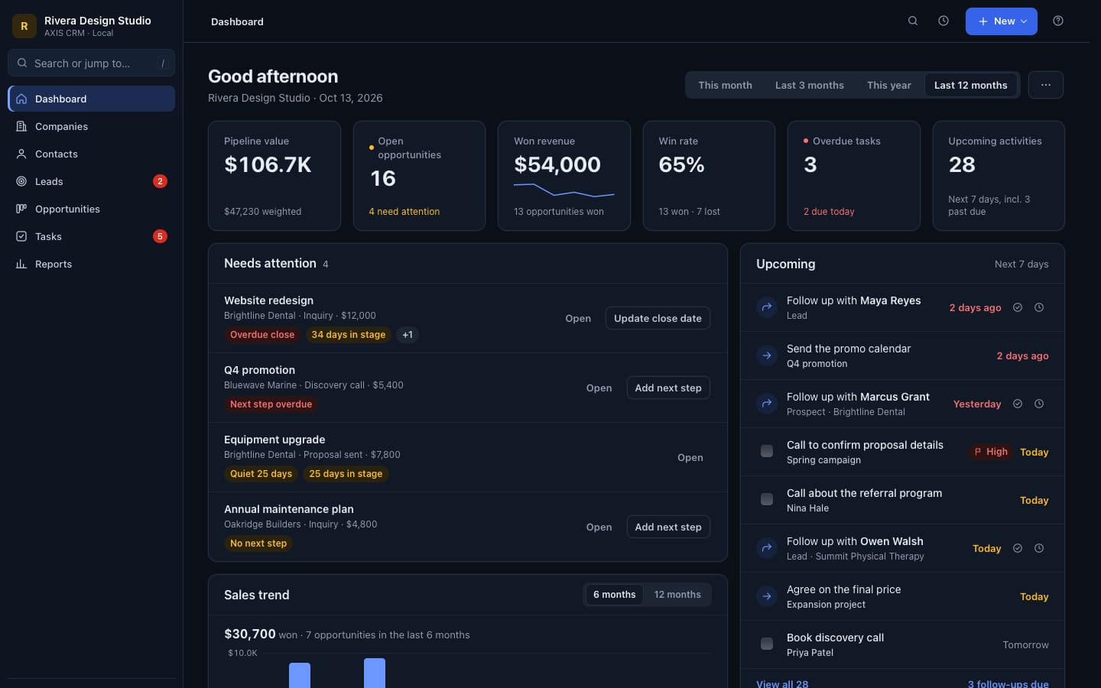
Task: Click Open for Q4 promotion
Action: click(x=599, y=388)
